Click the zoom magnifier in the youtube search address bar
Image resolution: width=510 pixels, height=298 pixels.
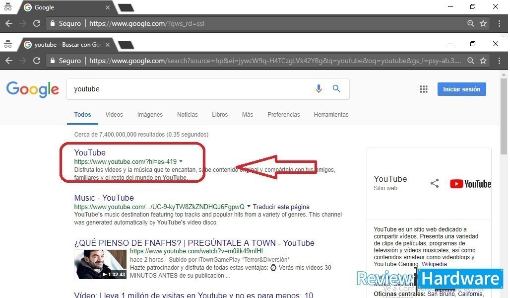(470, 61)
